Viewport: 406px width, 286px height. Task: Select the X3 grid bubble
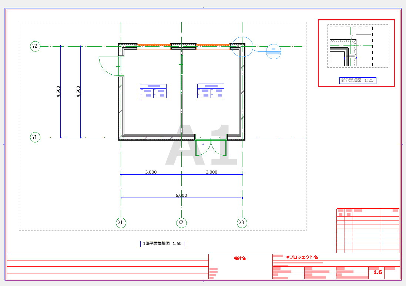(x=242, y=223)
